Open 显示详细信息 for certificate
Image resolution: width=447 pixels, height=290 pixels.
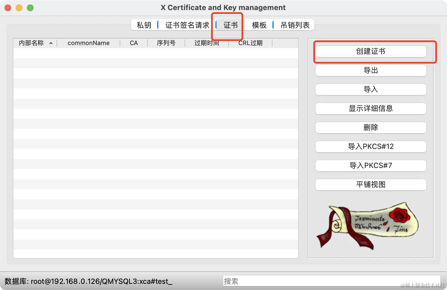pos(371,108)
